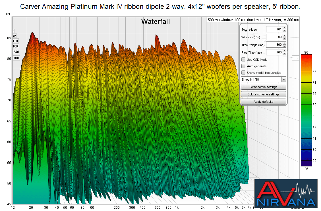Click the "45" SPL axis value

pos(9,204)
